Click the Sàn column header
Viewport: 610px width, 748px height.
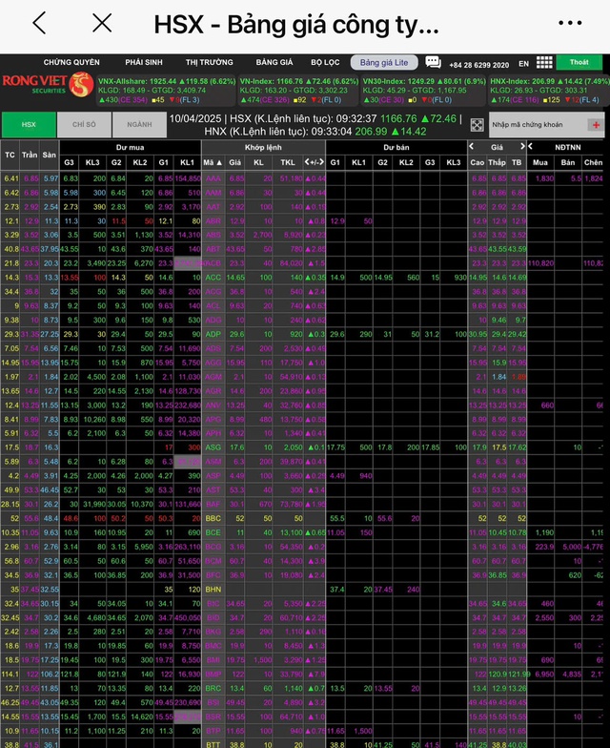click(x=49, y=155)
